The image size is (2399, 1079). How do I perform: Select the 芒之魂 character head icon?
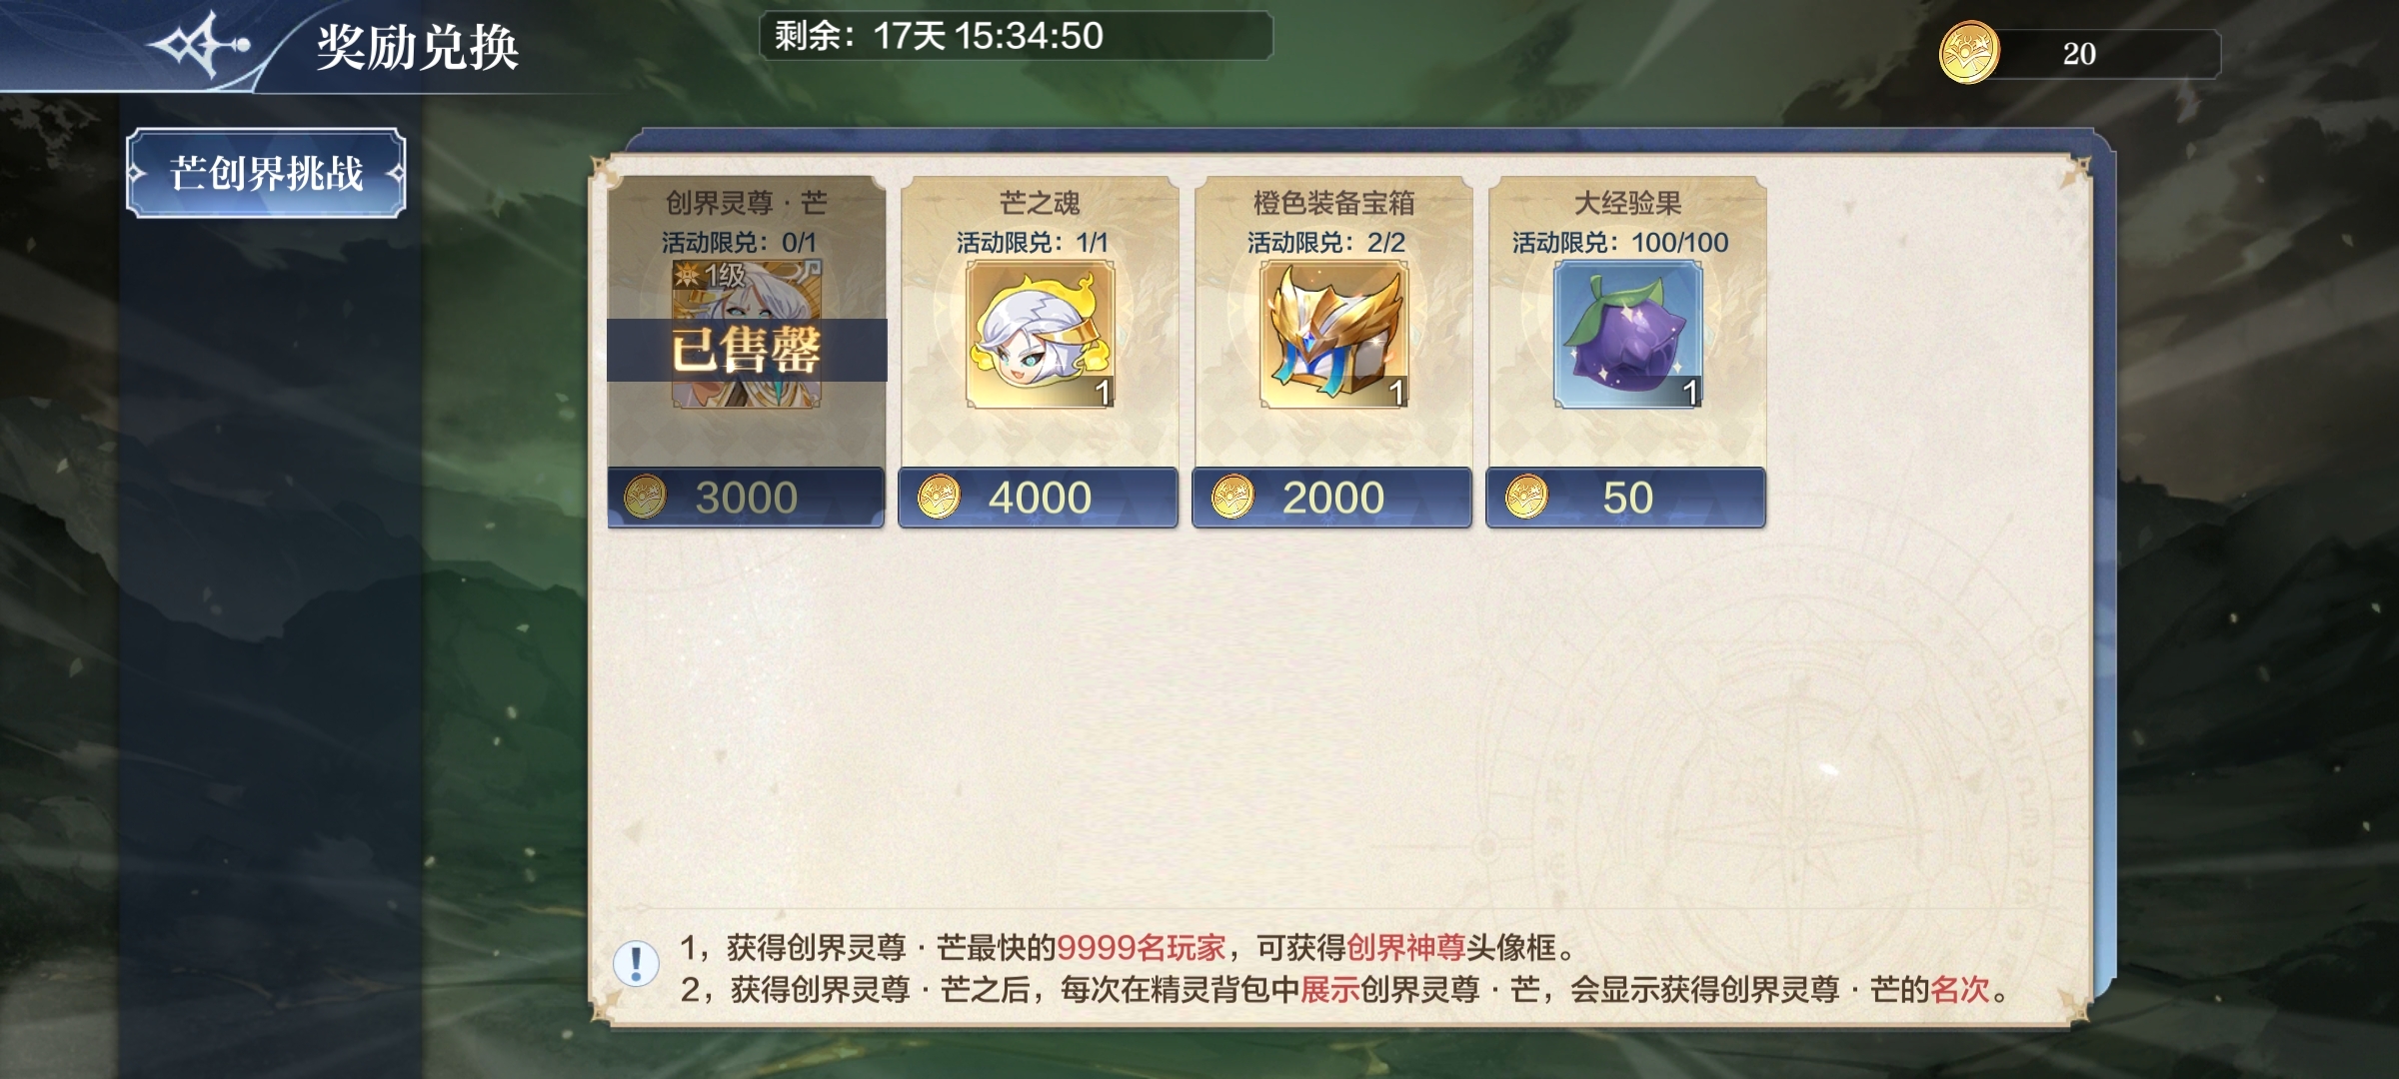pos(1040,335)
